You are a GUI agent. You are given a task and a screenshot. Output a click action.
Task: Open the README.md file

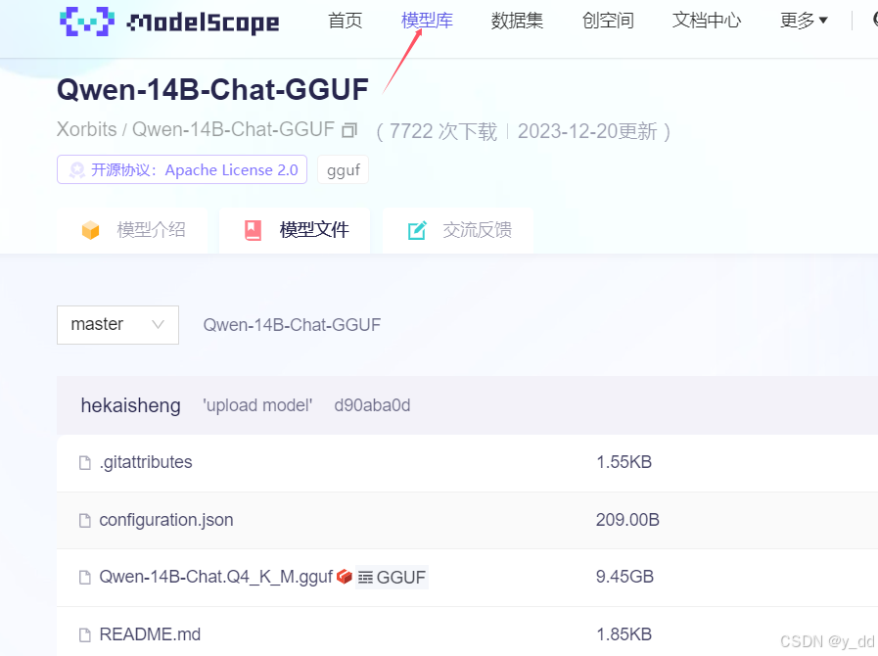pos(150,634)
